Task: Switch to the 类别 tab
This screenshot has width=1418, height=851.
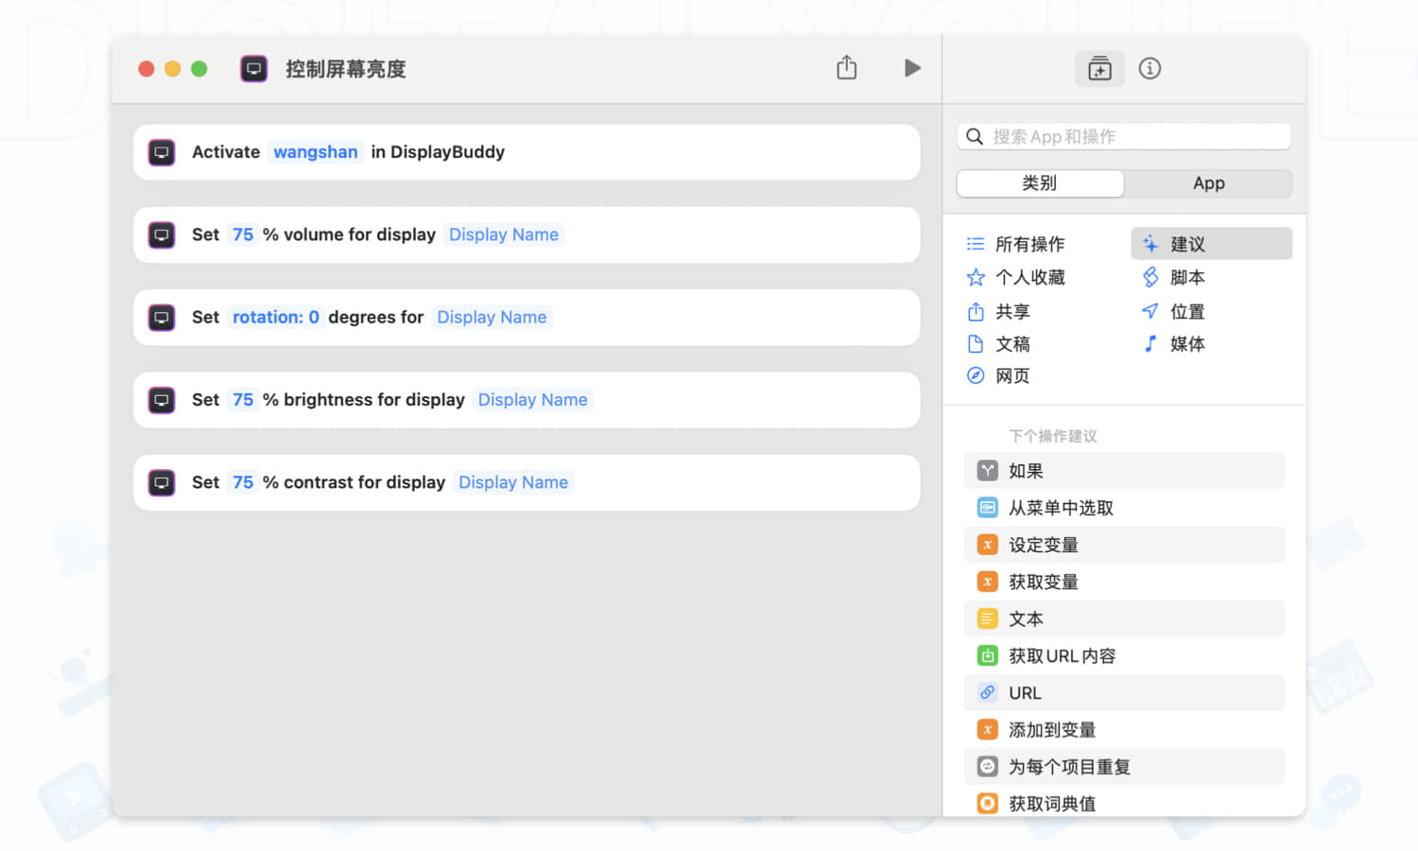Action: click(x=1040, y=182)
